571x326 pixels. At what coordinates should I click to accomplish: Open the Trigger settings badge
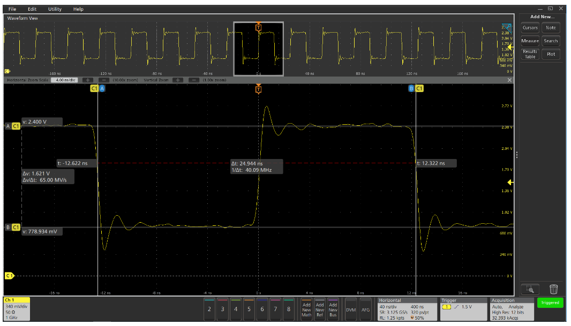pyautogui.click(x=462, y=309)
